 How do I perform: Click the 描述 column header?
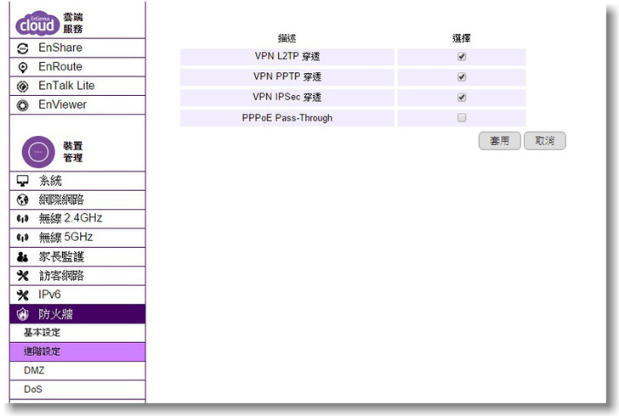point(287,38)
